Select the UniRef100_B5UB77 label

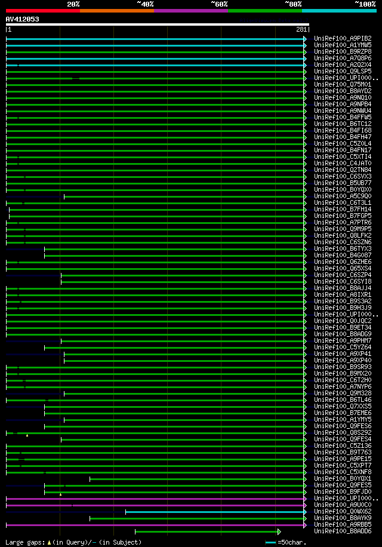pos(343,183)
